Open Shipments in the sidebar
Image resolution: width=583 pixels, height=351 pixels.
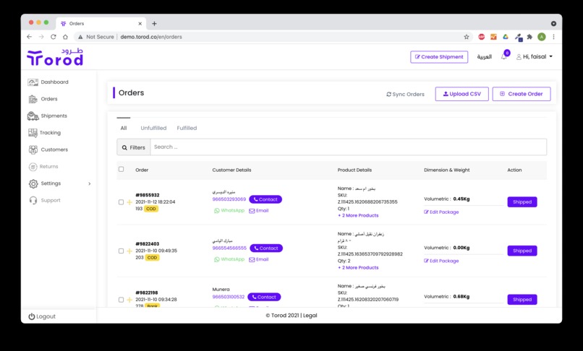47,116
